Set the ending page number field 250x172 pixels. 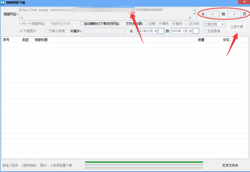click(x=234, y=14)
